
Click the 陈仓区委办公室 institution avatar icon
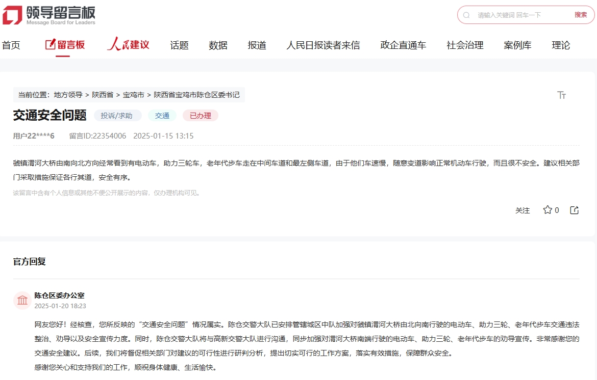tap(22, 301)
